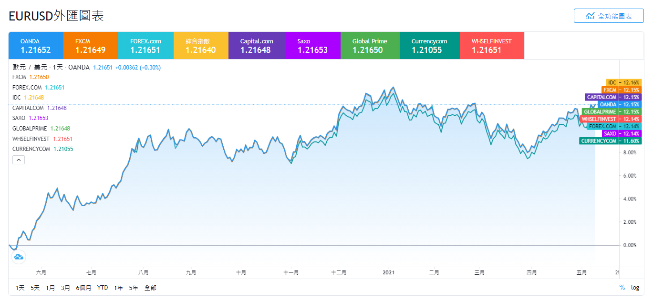Click the CAPITALCOM 12.15% price label
Screen dimensions: 653x301
click(x=613, y=97)
